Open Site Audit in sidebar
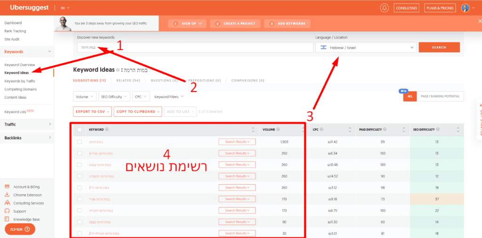The image size is (482, 238). coord(12,39)
